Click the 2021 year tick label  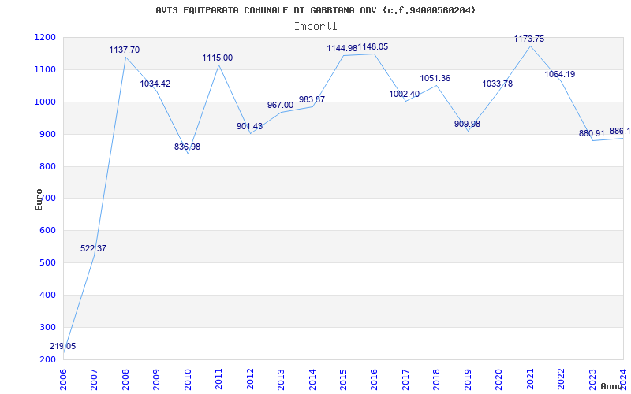531,376
